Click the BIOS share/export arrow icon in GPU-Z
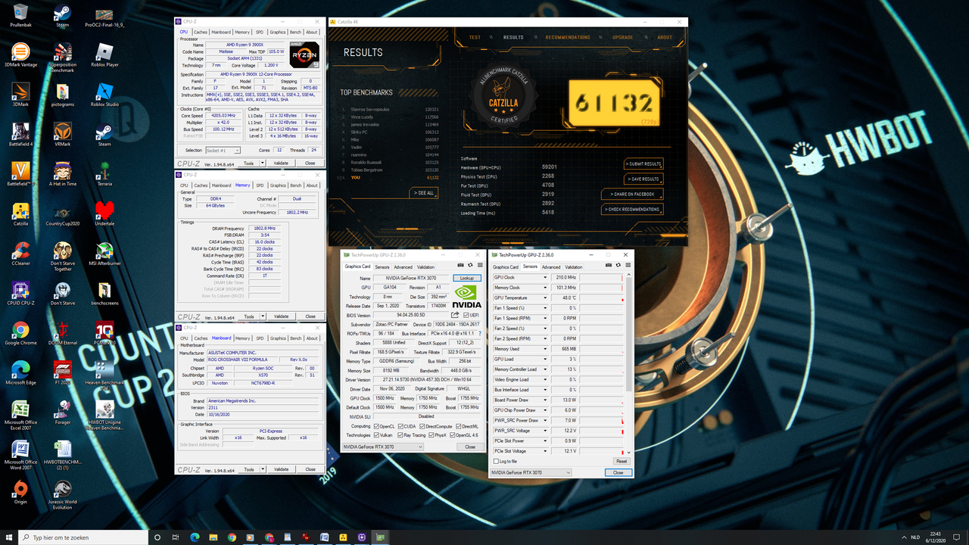Viewport: 969px width, 545px height. (455, 315)
